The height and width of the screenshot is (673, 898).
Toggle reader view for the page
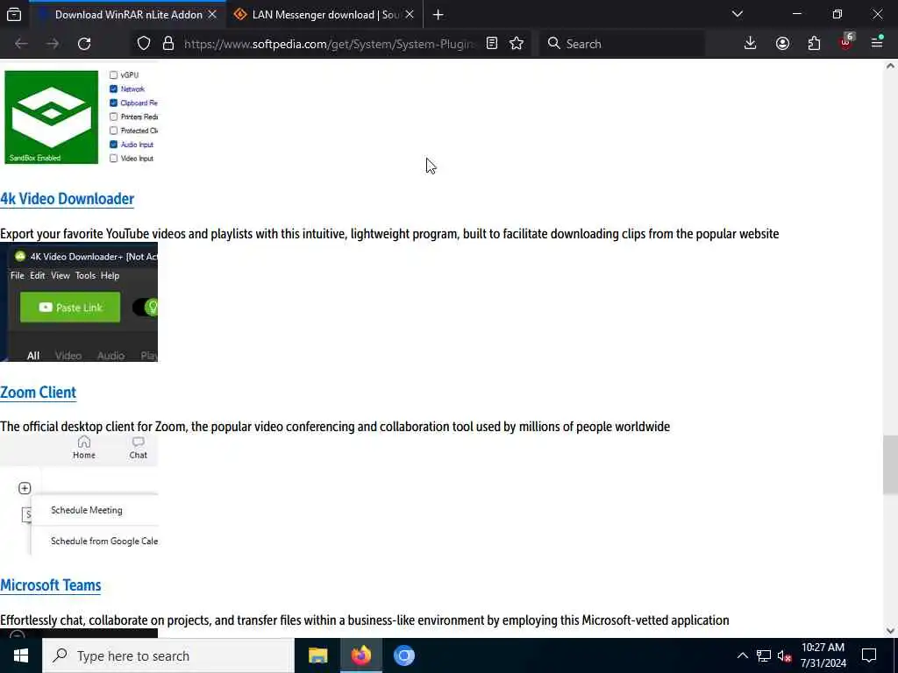pyautogui.click(x=492, y=44)
